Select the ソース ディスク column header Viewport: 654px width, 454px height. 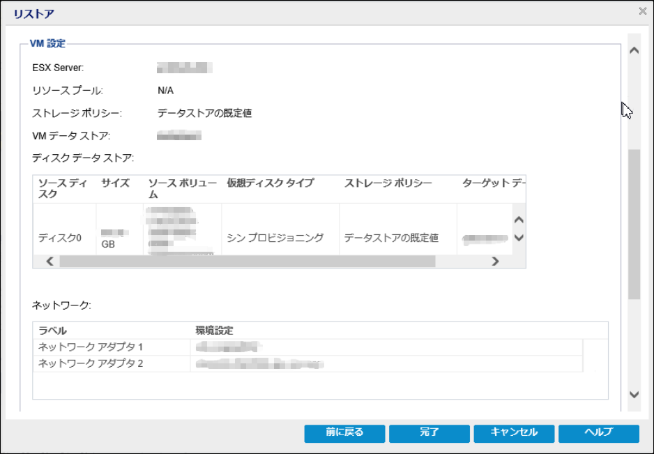pyautogui.click(x=63, y=188)
